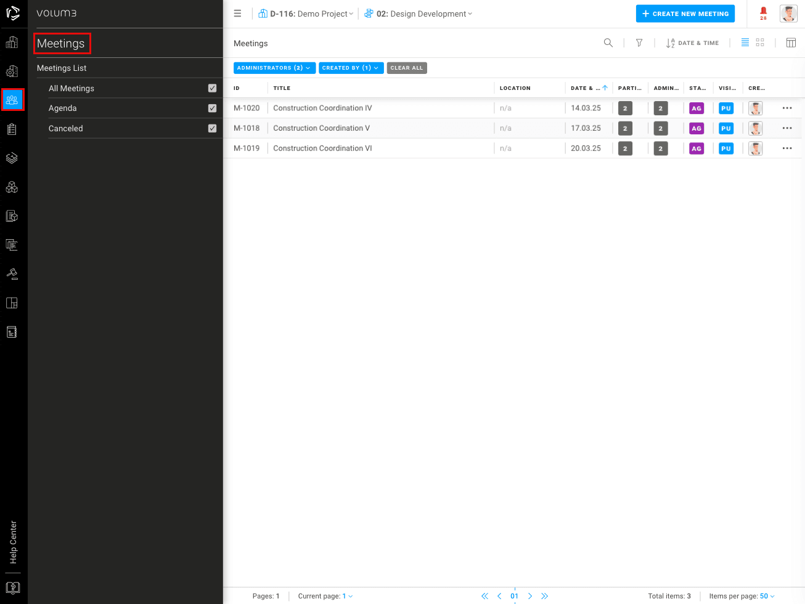The height and width of the screenshot is (604, 805).
Task: Open the Created By (1) filter dropdown
Action: (x=351, y=68)
